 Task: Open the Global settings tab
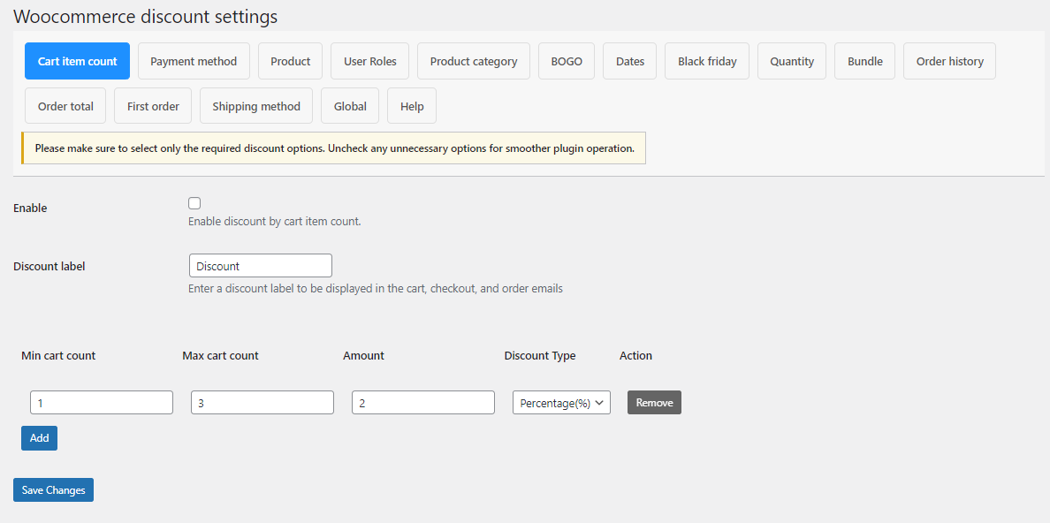click(349, 105)
